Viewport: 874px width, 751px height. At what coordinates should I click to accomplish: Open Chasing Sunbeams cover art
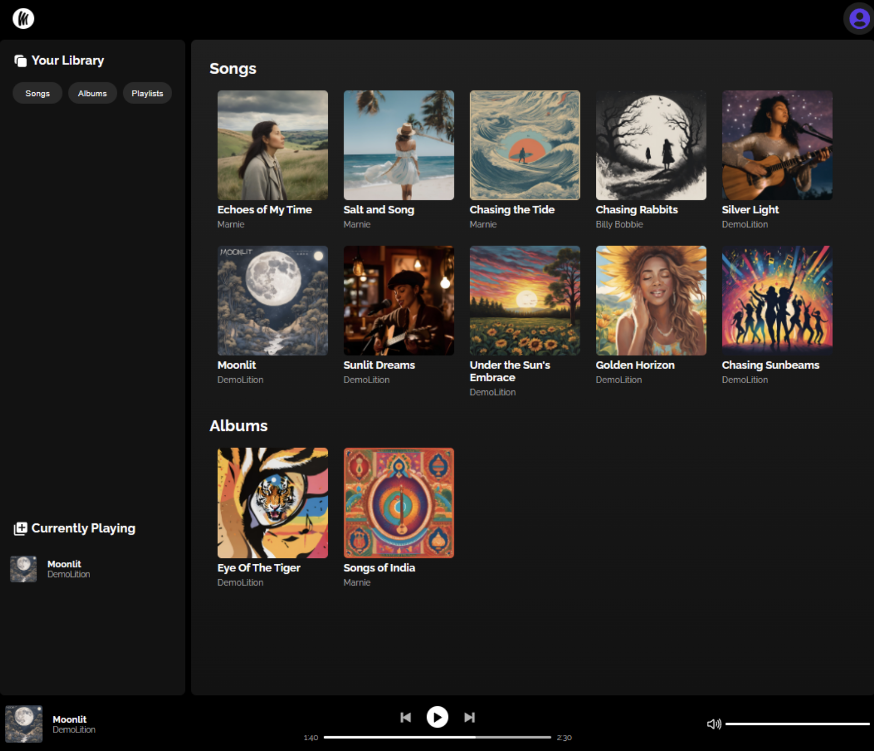(x=777, y=300)
